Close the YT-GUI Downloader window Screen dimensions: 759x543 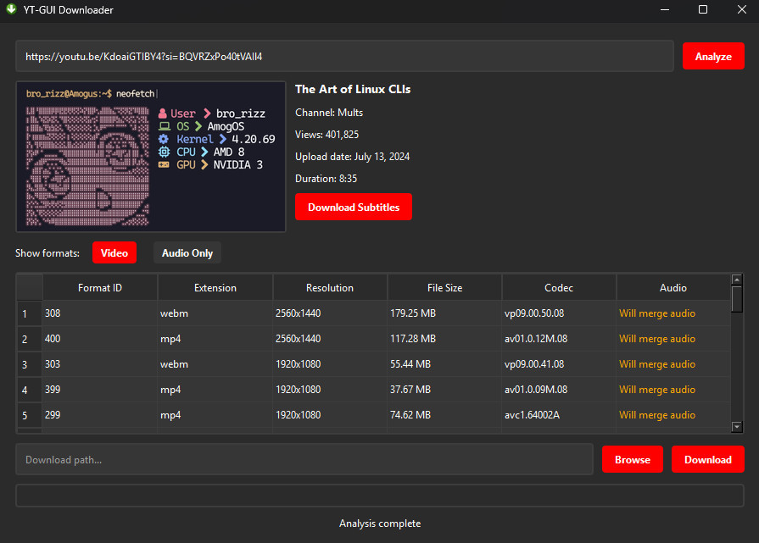[741, 9]
